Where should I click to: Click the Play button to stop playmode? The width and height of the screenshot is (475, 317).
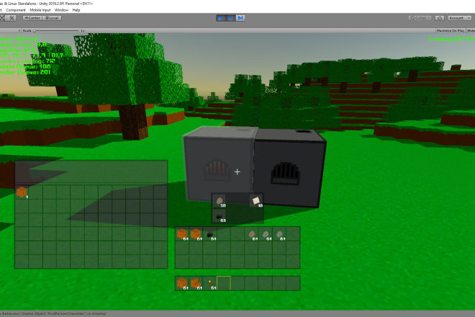pos(220,18)
